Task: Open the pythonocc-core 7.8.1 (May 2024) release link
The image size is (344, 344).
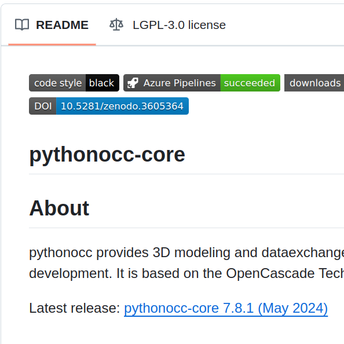Action: pyautogui.click(x=226, y=308)
